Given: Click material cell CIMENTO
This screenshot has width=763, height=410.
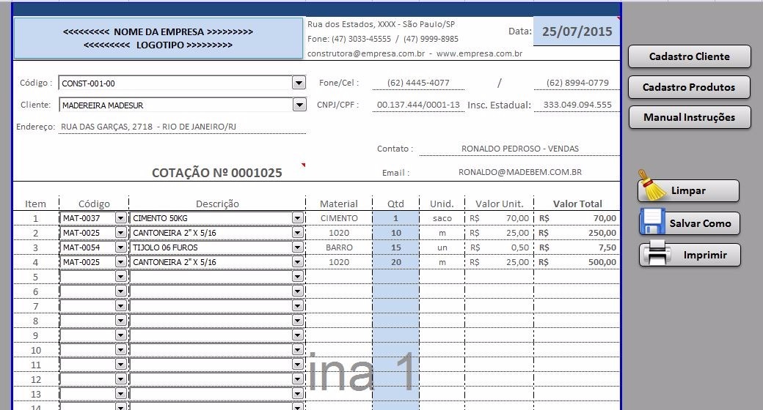Looking at the screenshot, I should point(339,218).
